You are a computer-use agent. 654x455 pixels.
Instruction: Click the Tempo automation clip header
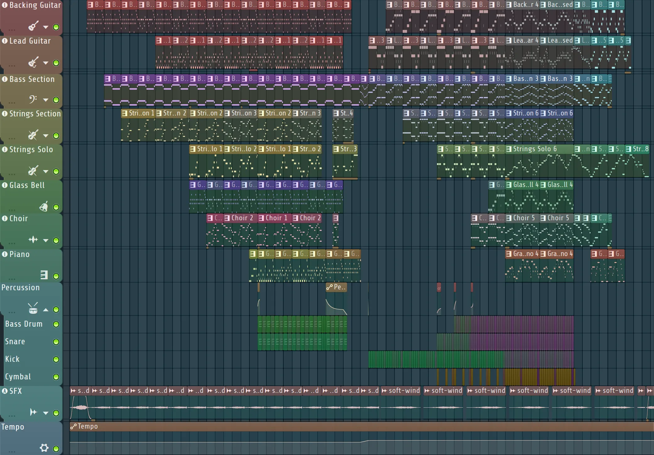(x=88, y=426)
